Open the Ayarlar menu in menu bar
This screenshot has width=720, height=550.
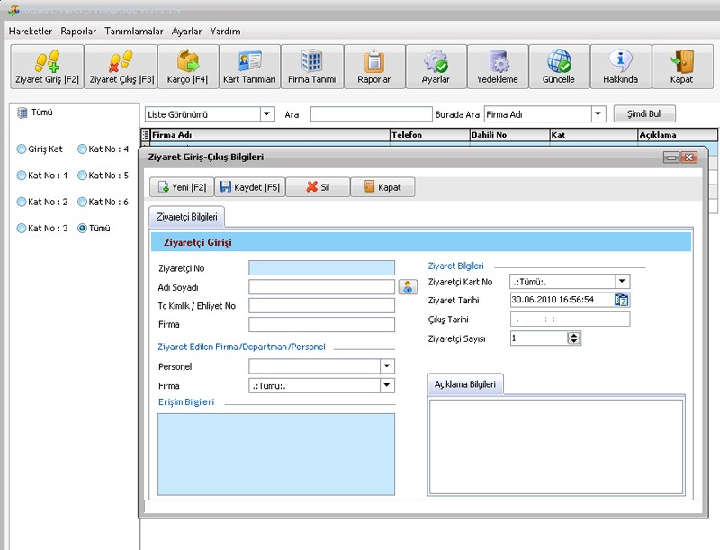pyautogui.click(x=186, y=32)
